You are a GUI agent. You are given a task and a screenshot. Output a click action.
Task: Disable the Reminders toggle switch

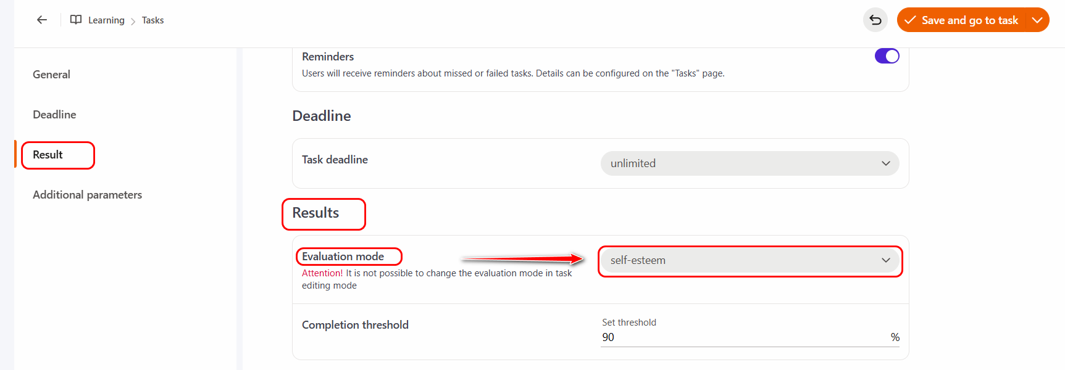887,56
